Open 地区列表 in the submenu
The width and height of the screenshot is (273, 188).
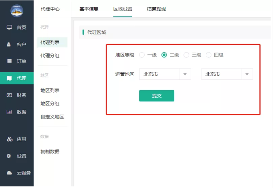(50, 91)
